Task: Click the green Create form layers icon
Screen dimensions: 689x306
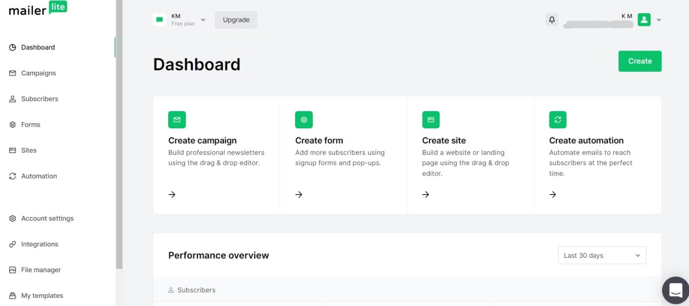Action: click(304, 120)
